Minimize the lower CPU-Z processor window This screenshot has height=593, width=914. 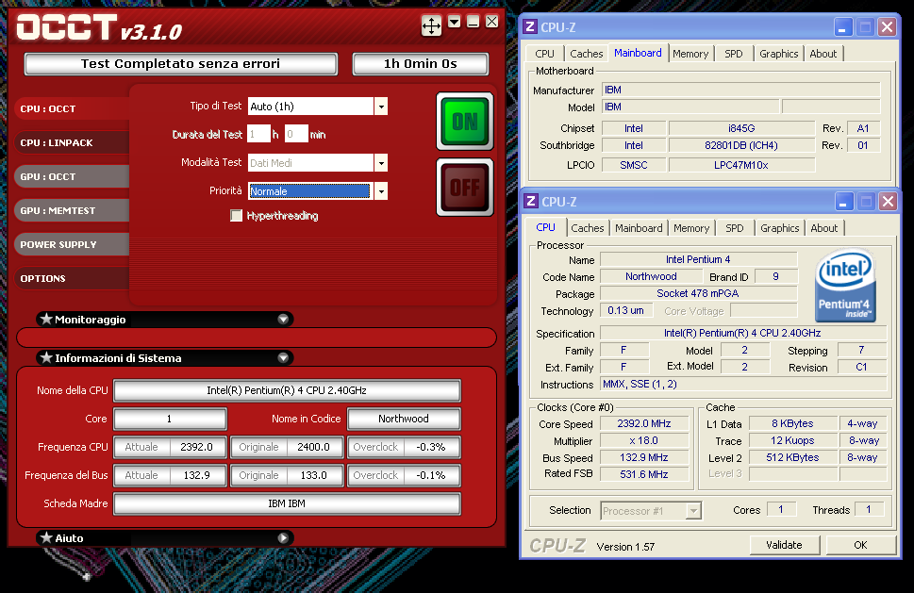[x=843, y=202]
